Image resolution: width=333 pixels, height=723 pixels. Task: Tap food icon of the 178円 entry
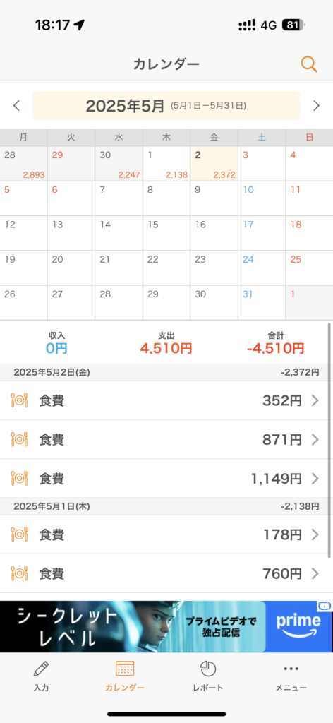pyautogui.click(x=19, y=534)
